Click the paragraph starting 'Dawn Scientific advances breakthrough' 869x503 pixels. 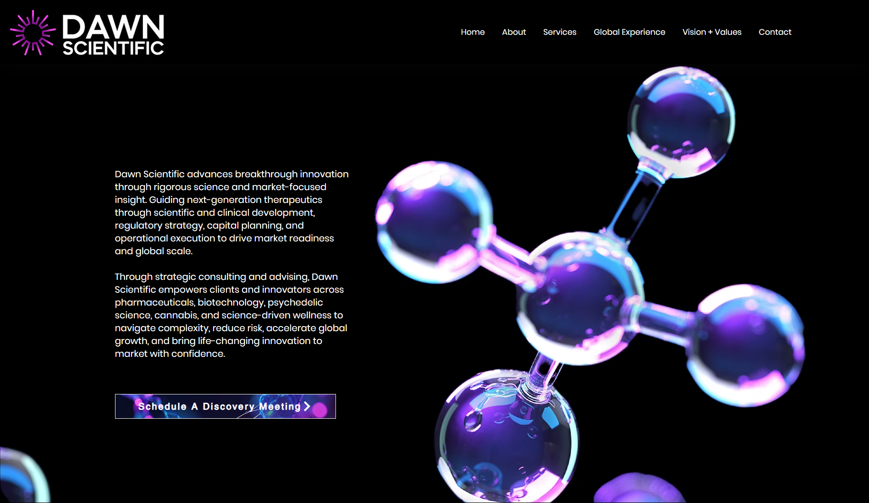[231, 213]
